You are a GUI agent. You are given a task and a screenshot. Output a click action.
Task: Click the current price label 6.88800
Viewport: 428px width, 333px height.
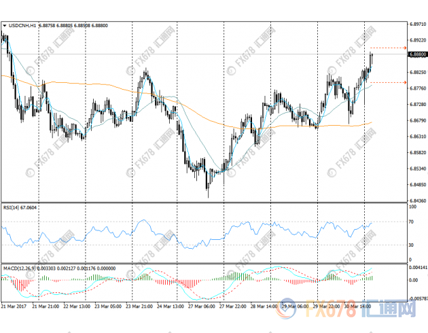417,54
